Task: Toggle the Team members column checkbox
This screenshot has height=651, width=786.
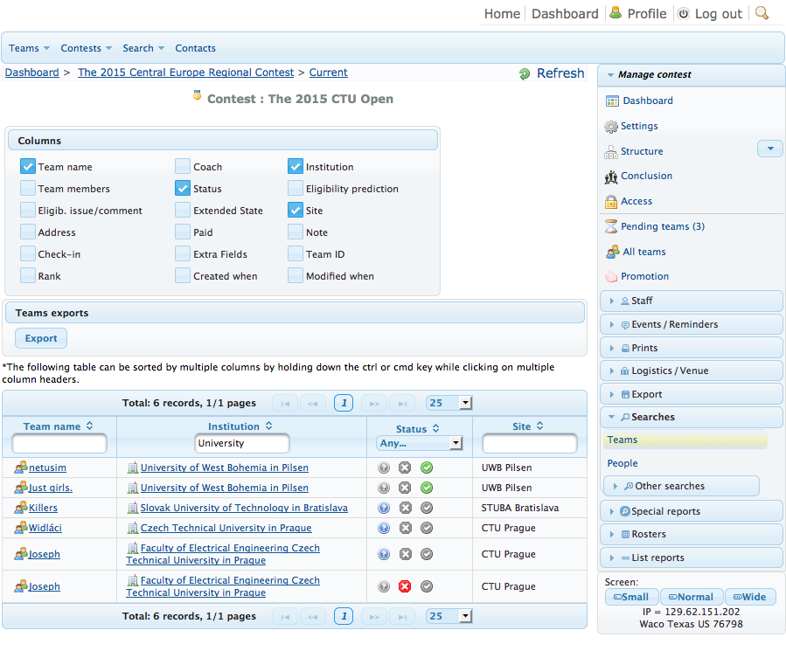Action: 28,188
